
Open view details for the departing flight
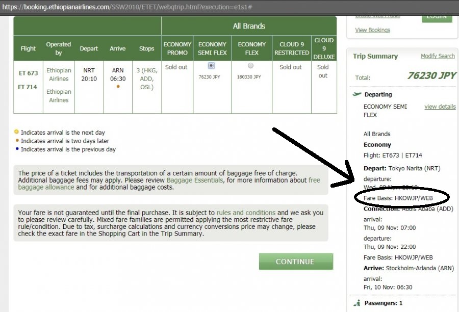point(440,107)
